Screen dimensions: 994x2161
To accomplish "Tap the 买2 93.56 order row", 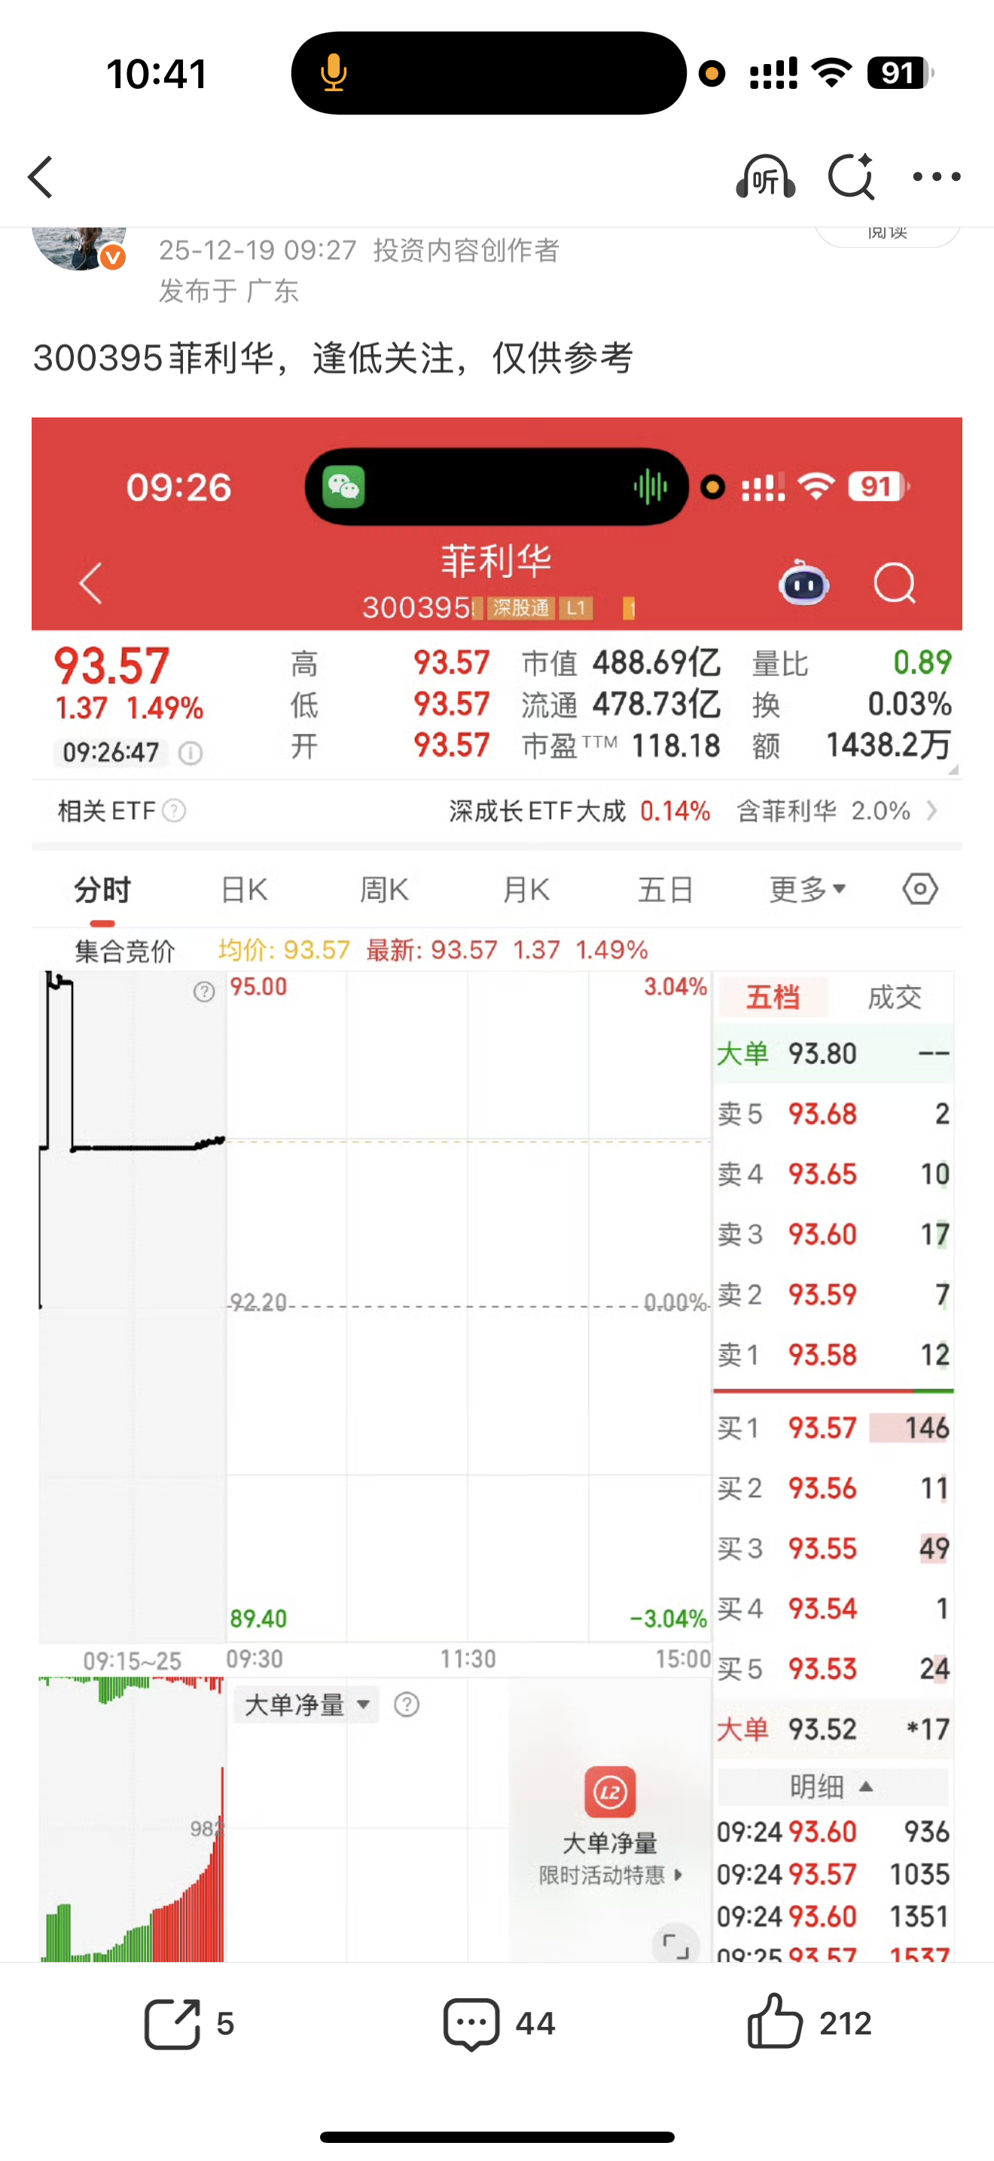I will [x=833, y=1488].
